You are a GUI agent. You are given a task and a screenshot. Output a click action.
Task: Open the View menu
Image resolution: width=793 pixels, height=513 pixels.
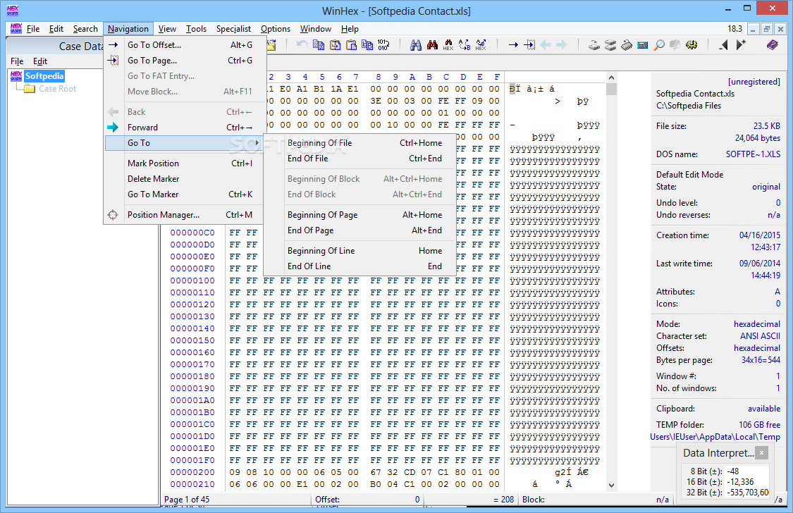[167, 29]
